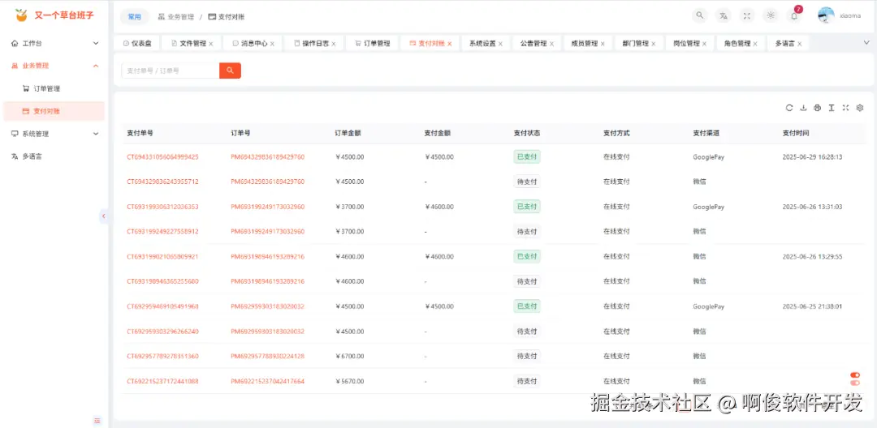The image size is (877, 428).
Task: Close the 公告管理 tab
Action: click(x=551, y=44)
